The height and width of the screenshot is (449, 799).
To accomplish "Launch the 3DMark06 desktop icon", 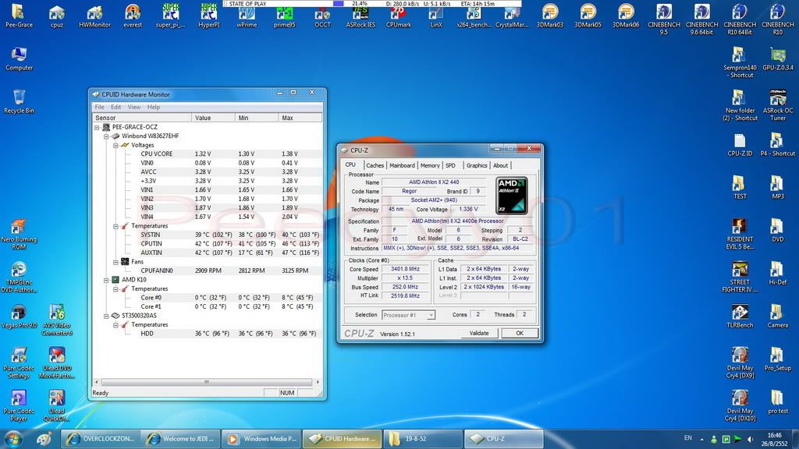I will tap(626, 16).
